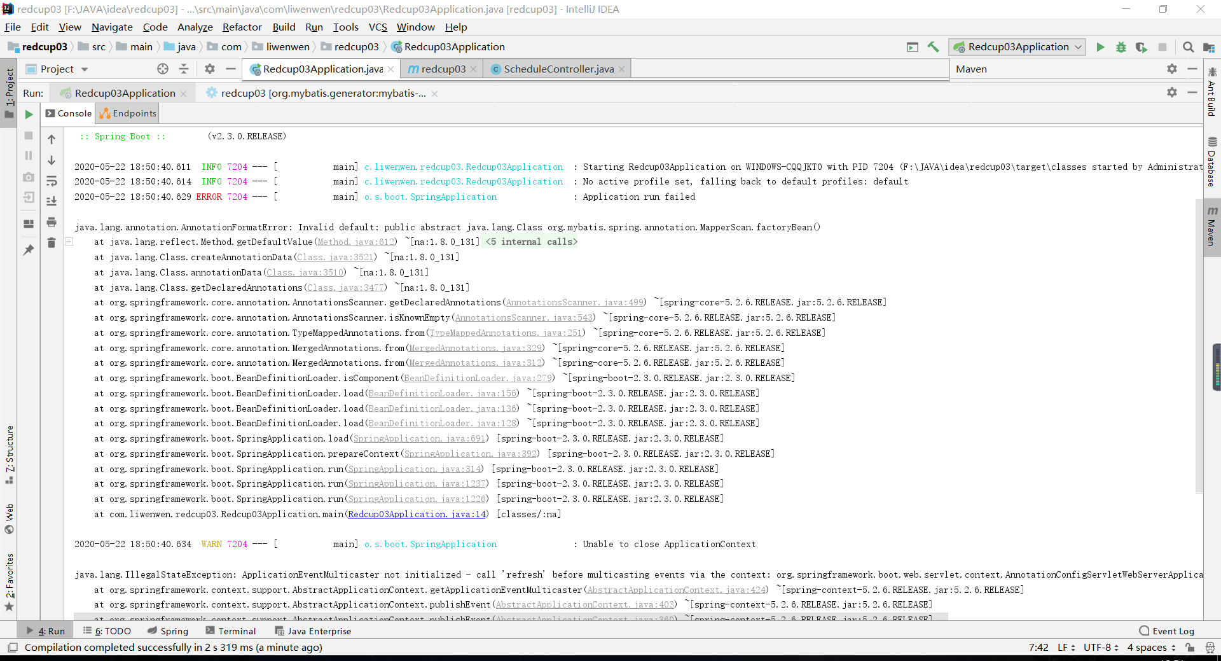Viewport: 1221px width, 661px height.
Task: Build project with hammer icon
Action: pyautogui.click(x=934, y=47)
